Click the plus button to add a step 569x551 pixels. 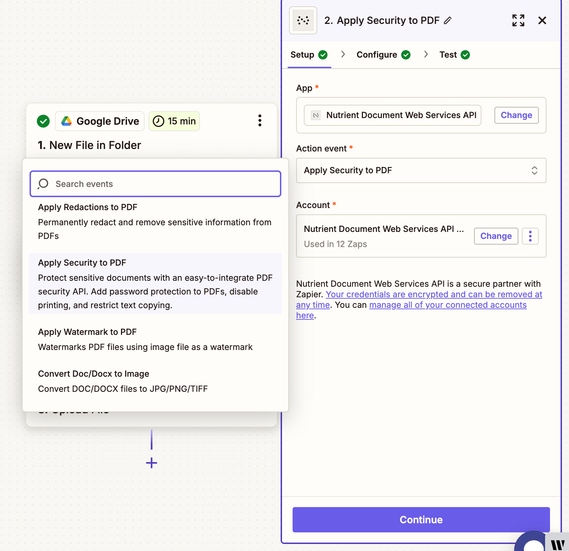tap(151, 463)
